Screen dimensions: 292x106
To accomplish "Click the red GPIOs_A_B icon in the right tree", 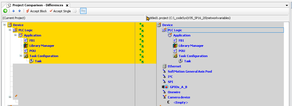I will click(x=167, y=87).
